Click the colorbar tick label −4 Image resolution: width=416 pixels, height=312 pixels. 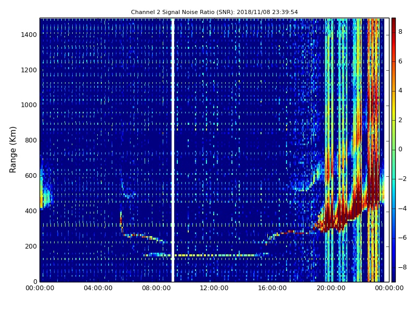pos(402,209)
